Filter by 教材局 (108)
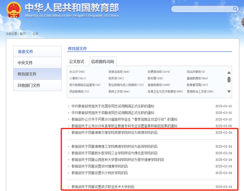244x191 pixels. (x=155, y=78)
